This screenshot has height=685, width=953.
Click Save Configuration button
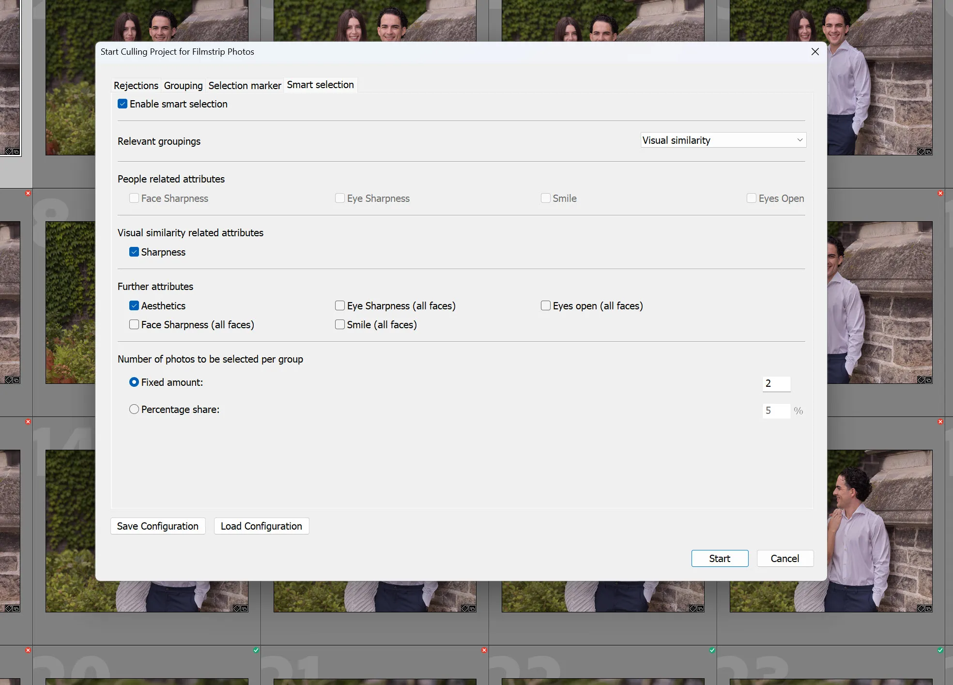tap(158, 526)
